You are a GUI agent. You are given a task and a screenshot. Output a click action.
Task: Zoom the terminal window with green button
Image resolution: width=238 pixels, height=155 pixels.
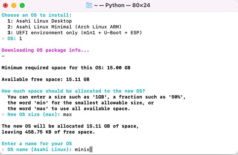pyautogui.click(x=22, y=5)
